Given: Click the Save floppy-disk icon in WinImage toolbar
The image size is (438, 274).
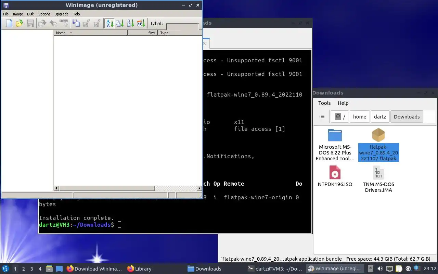Looking at the screenshot, I should pyautogui.click(x=30, y=23).
